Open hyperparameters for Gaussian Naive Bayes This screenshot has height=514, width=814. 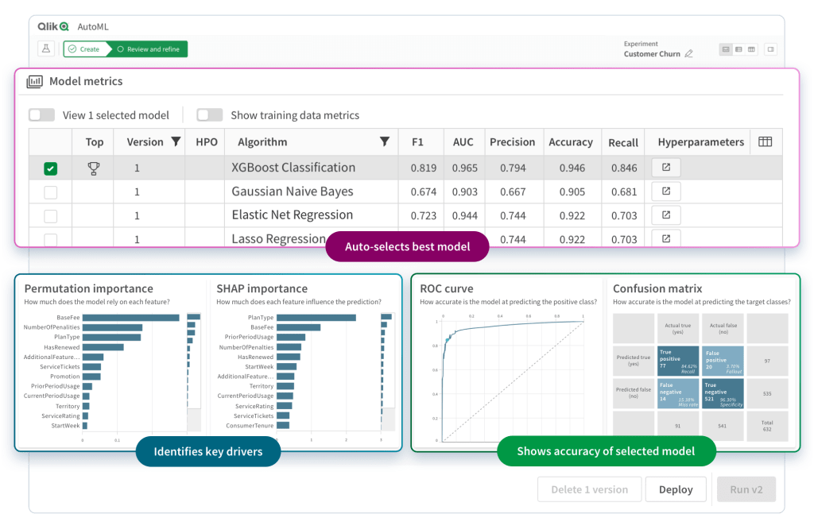(666, 191)
